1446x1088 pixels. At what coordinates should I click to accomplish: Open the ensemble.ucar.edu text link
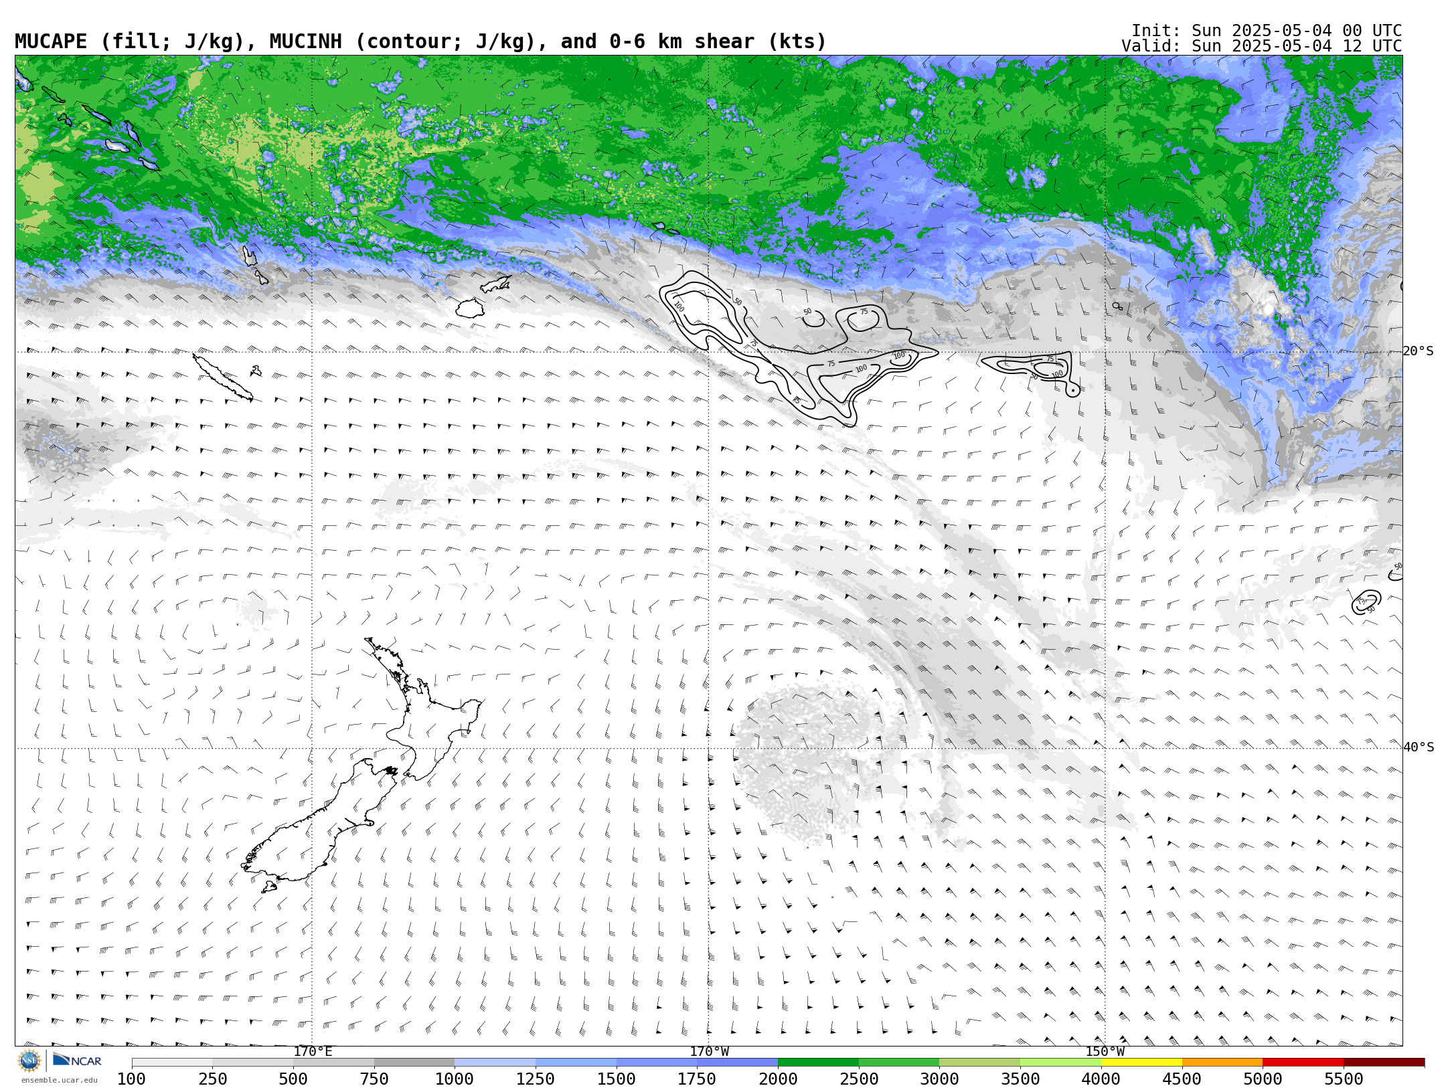(59, 1080)
